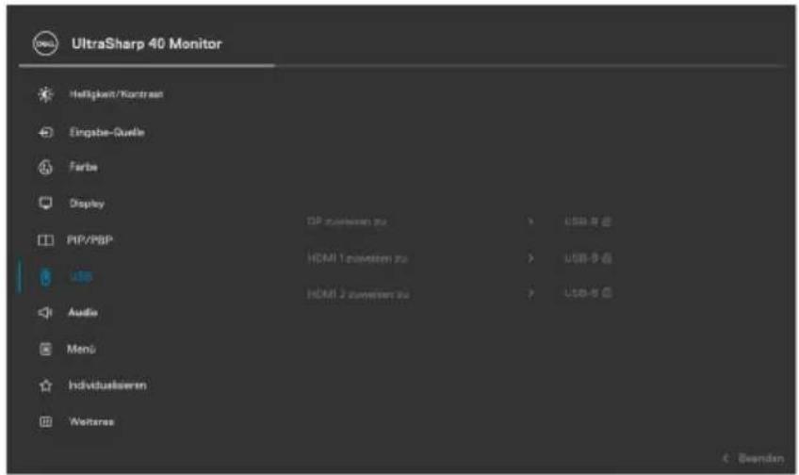Open the Individualisieren star icon
The image size is (799, 475).
click(x=45, y=385)
